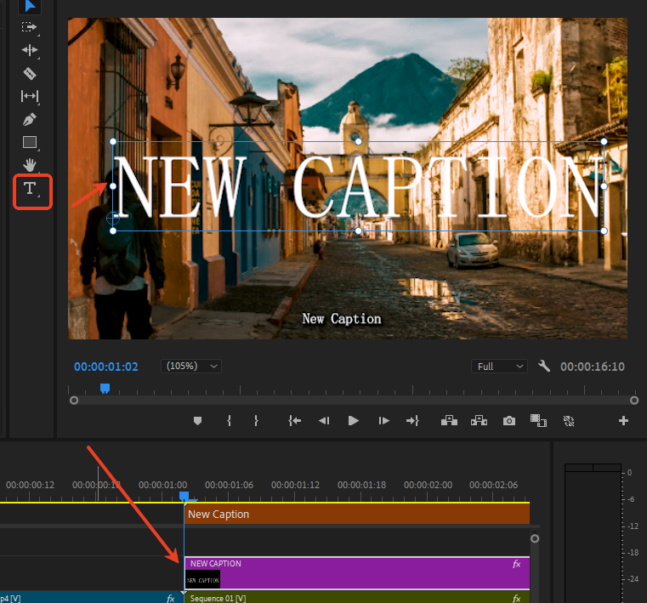Viewport: 647px width, 603px height.
Task: Click the current timecode 00:00:01:02
Action: (x=106, y=367)
